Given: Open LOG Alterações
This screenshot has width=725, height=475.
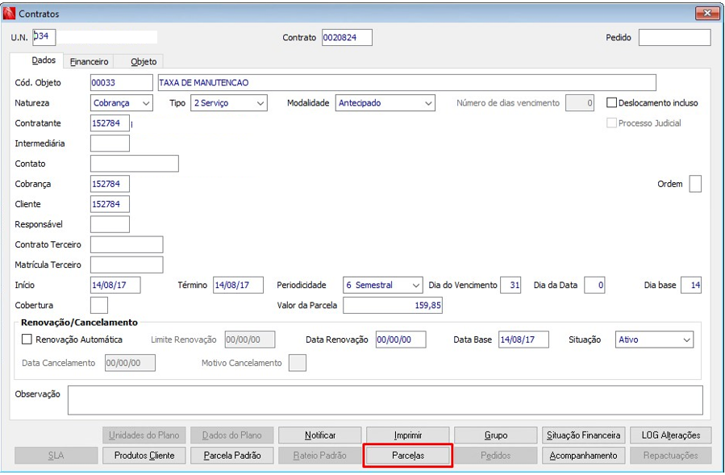Looking at the screenshot, I should coord(670,435).
